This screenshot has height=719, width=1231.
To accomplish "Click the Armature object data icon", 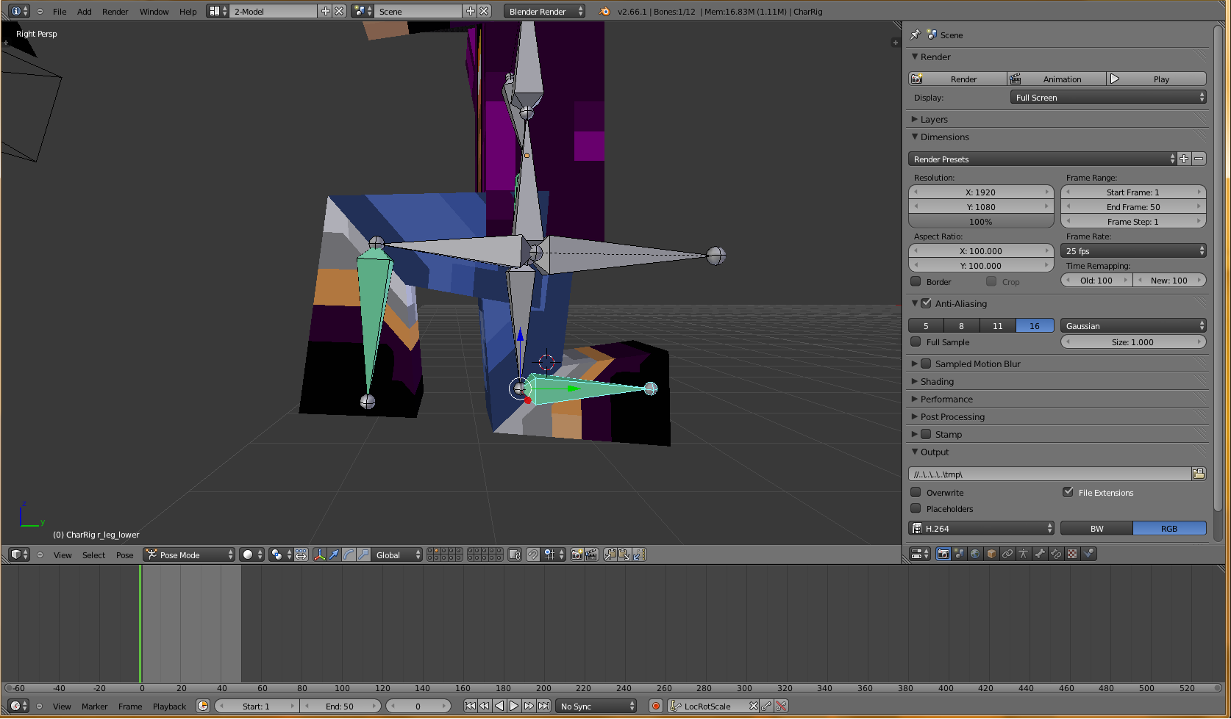I will (1024, 554).
